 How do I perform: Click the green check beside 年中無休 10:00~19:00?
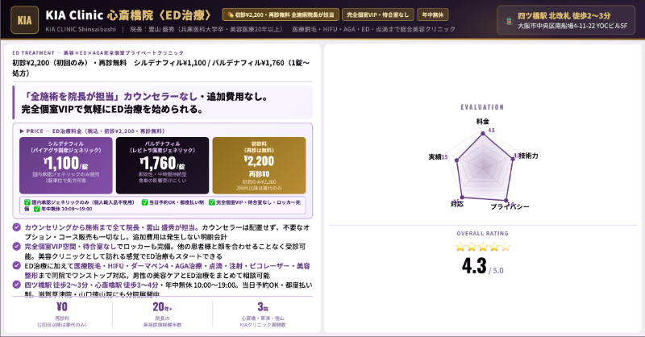pyautogui.click(x=35, y=208)
